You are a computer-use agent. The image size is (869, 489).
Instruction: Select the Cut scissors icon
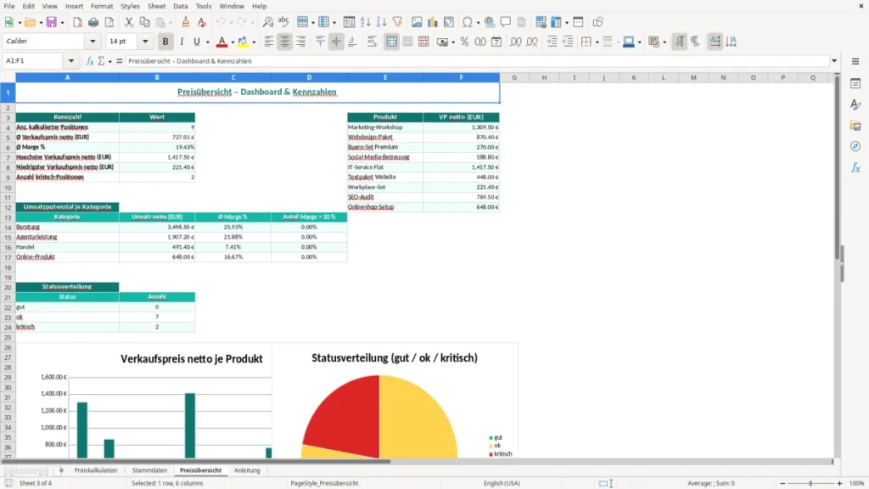pos(129,22)
